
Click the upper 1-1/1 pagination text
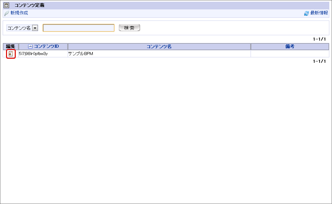point(319,39)
